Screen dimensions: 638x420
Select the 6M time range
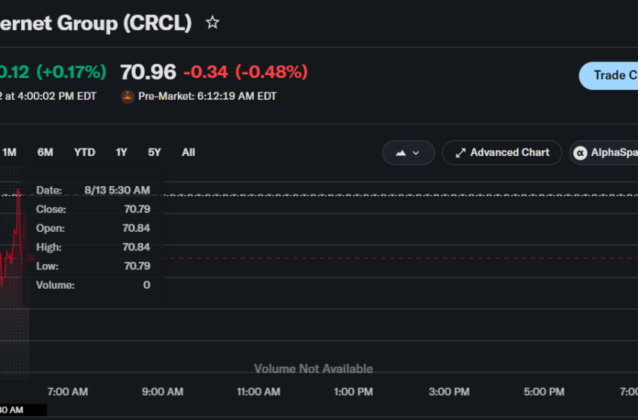45,152
